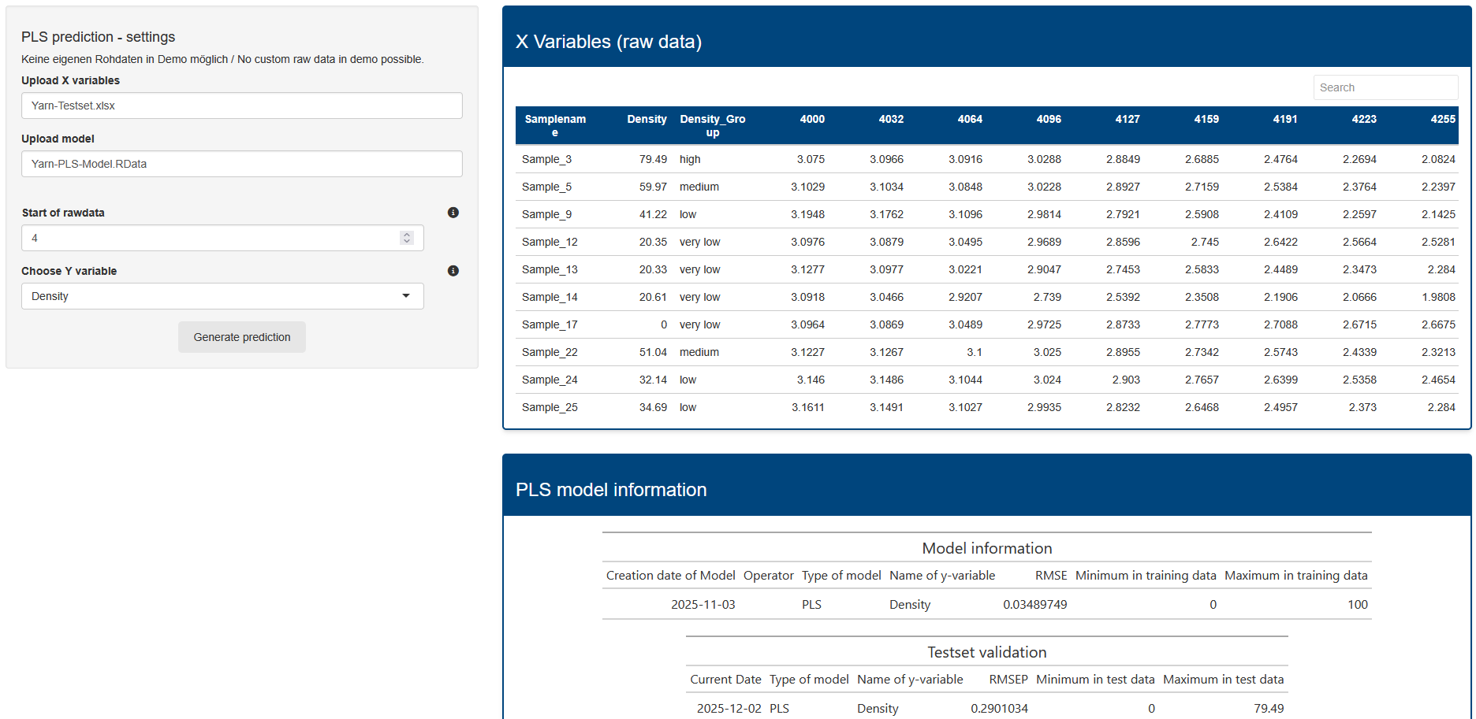Screen dimensions: 1476x719
Task: Click the Upload X variables field with Yarn-Testset.xlsx
Action: [x=241, y=106]
